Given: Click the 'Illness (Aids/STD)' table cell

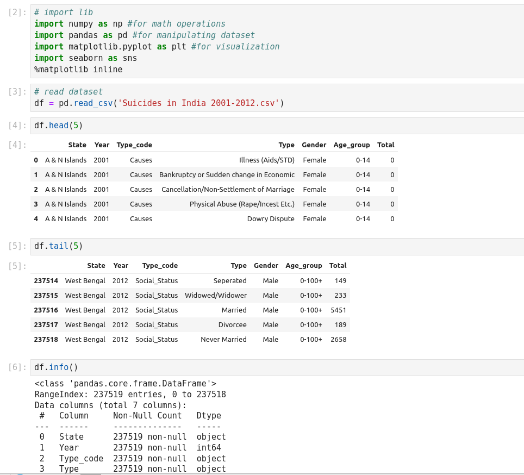Looking at the screenshot, I should 266,160.
